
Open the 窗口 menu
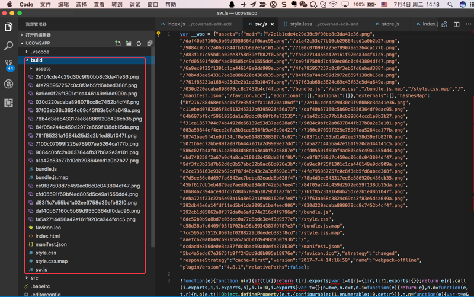pos(153,4)
